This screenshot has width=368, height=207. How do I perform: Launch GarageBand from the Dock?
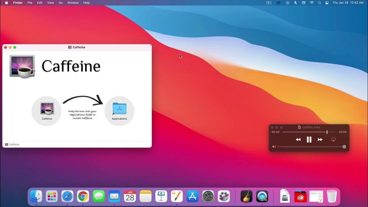[246, 196]
